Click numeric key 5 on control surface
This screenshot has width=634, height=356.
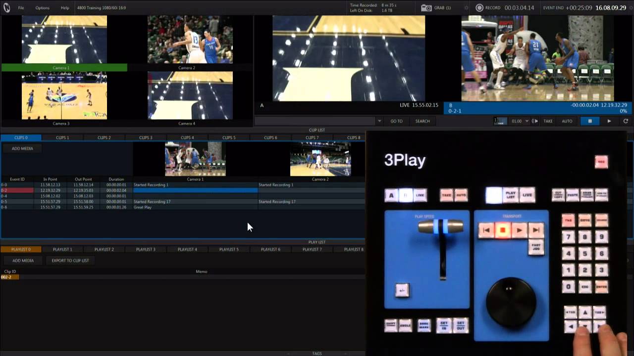click(x=585, y=254)
